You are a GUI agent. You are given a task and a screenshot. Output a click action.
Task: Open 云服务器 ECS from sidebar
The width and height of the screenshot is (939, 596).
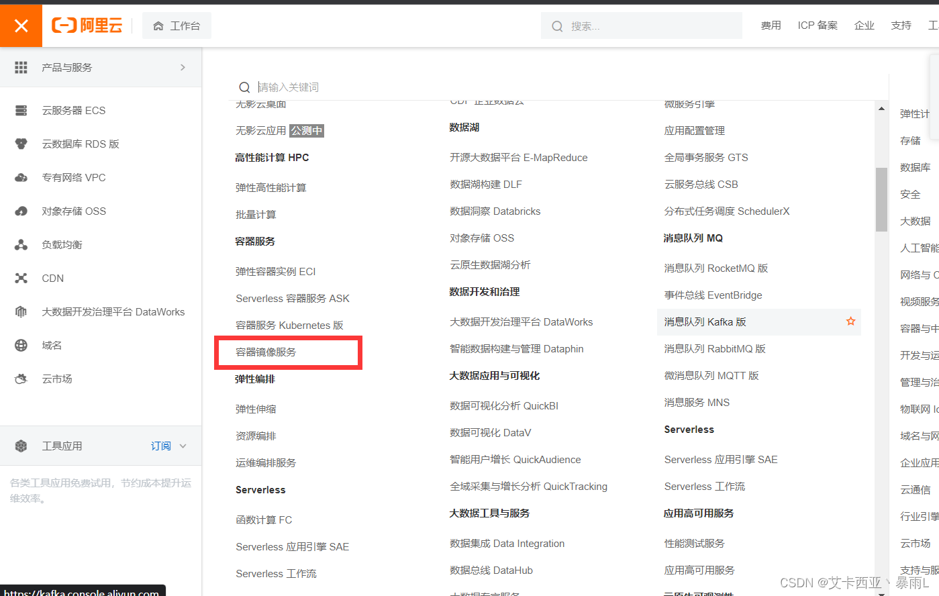tap(73, 110)
